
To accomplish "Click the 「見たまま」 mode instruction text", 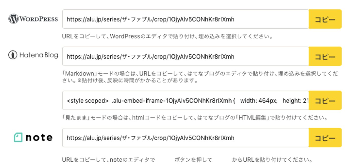I will [x=195, y=118].
